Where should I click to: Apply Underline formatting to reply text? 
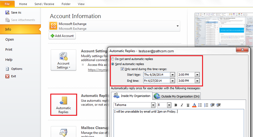[188, 105]
